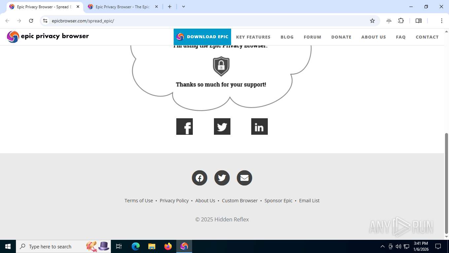This screenshot has width=449, height=253.
Task: Open the FAQ page
Action: coord(400,37)
